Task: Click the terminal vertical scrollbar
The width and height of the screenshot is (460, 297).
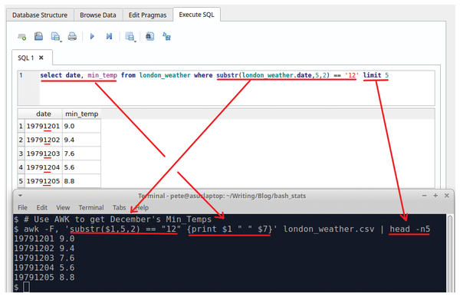Action: (450, 253)
